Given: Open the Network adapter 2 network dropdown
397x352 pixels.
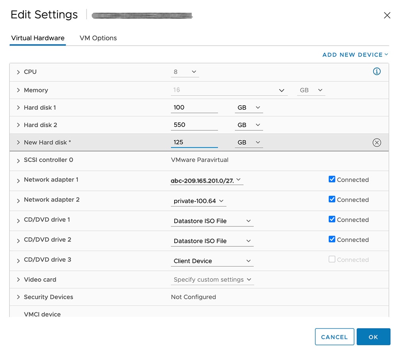Looking at the screenshot, I should [x=198, y=201].
